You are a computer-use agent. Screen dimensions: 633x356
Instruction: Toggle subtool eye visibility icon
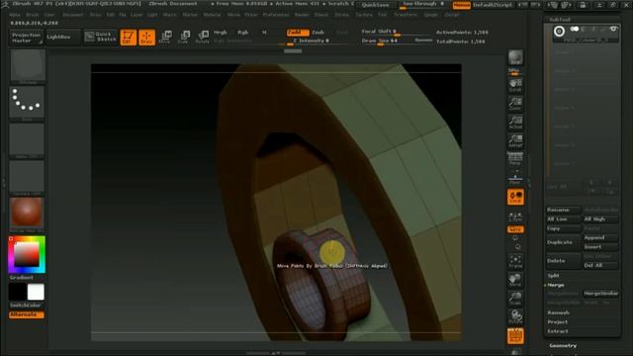pos(613,30)
